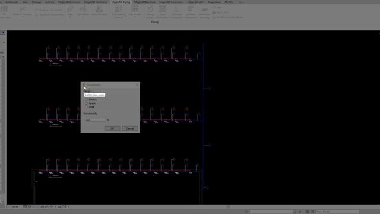Click the Simultaneity percentage input field

point(95,120)
